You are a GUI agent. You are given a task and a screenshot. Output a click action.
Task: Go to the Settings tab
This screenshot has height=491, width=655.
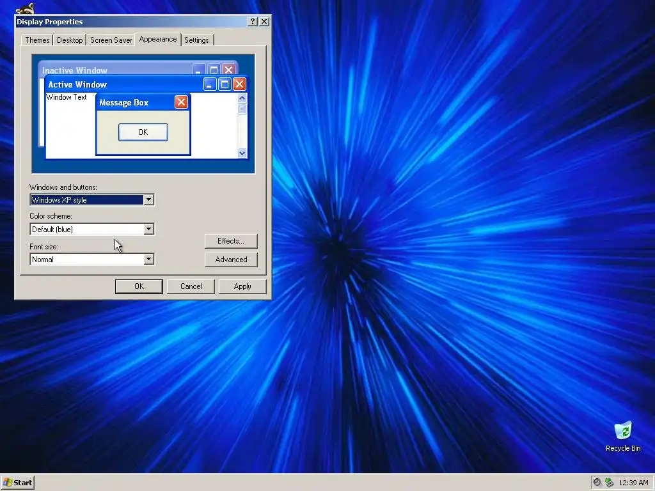click(196, 40)
